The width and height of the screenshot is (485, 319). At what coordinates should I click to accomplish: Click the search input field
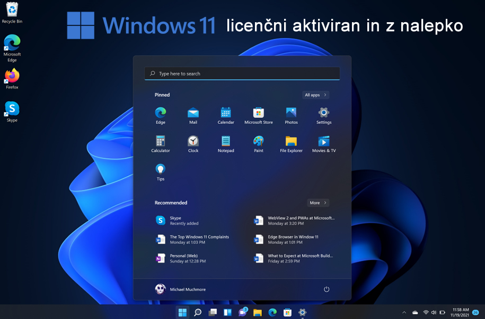(242, 74)
